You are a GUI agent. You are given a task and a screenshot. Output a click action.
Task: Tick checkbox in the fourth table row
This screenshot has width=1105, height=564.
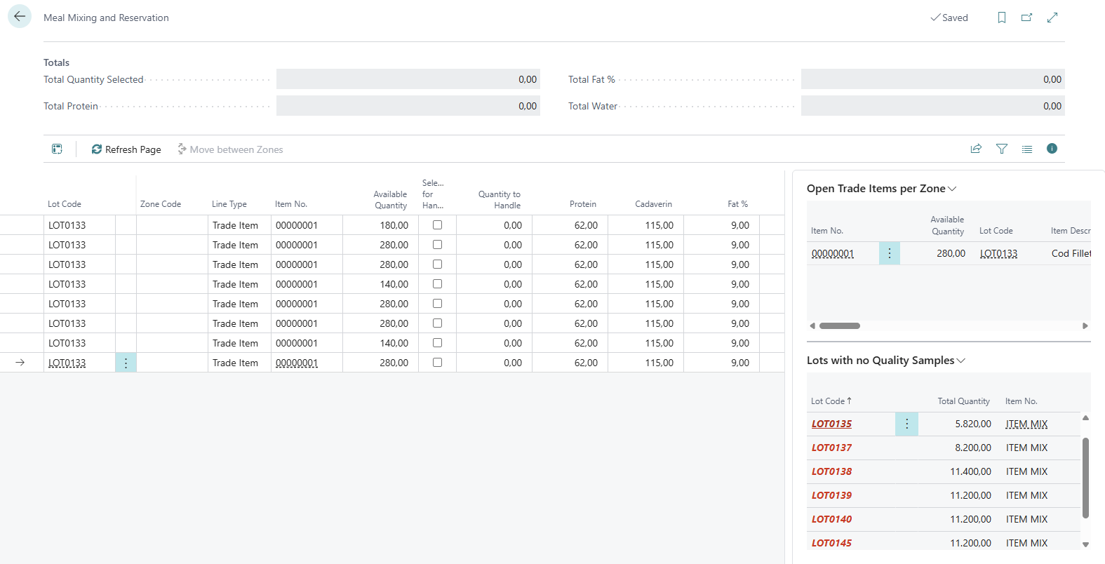coord(437,284)
